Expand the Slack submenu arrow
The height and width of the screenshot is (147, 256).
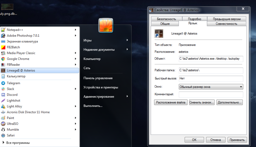[76, 89]
